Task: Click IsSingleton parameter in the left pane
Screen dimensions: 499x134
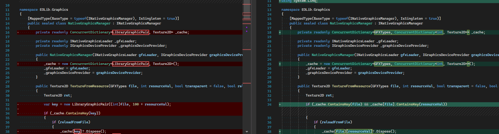Action: pos(150,18)
